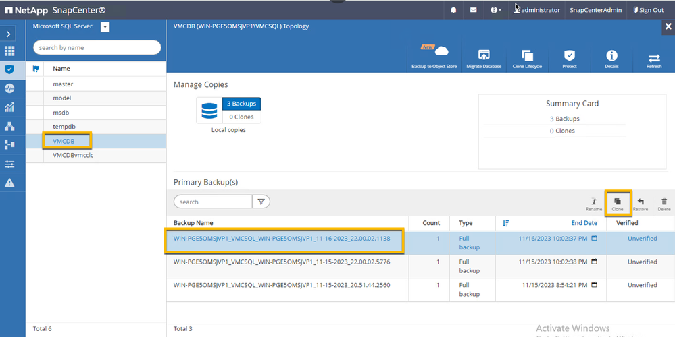Click the Restore backup icon

click(641, 202)
